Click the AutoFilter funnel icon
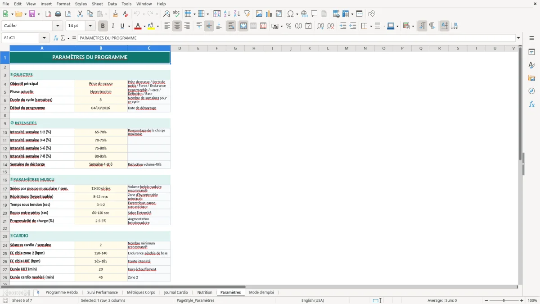 247,14
